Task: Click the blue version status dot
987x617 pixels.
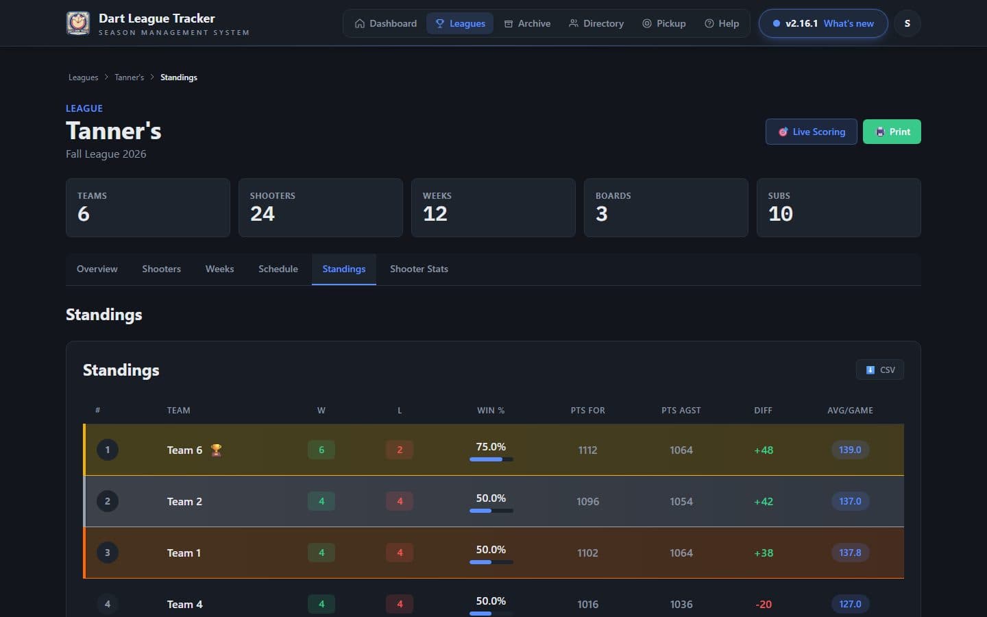Action: pyautogui.click(x=777, y=23)
